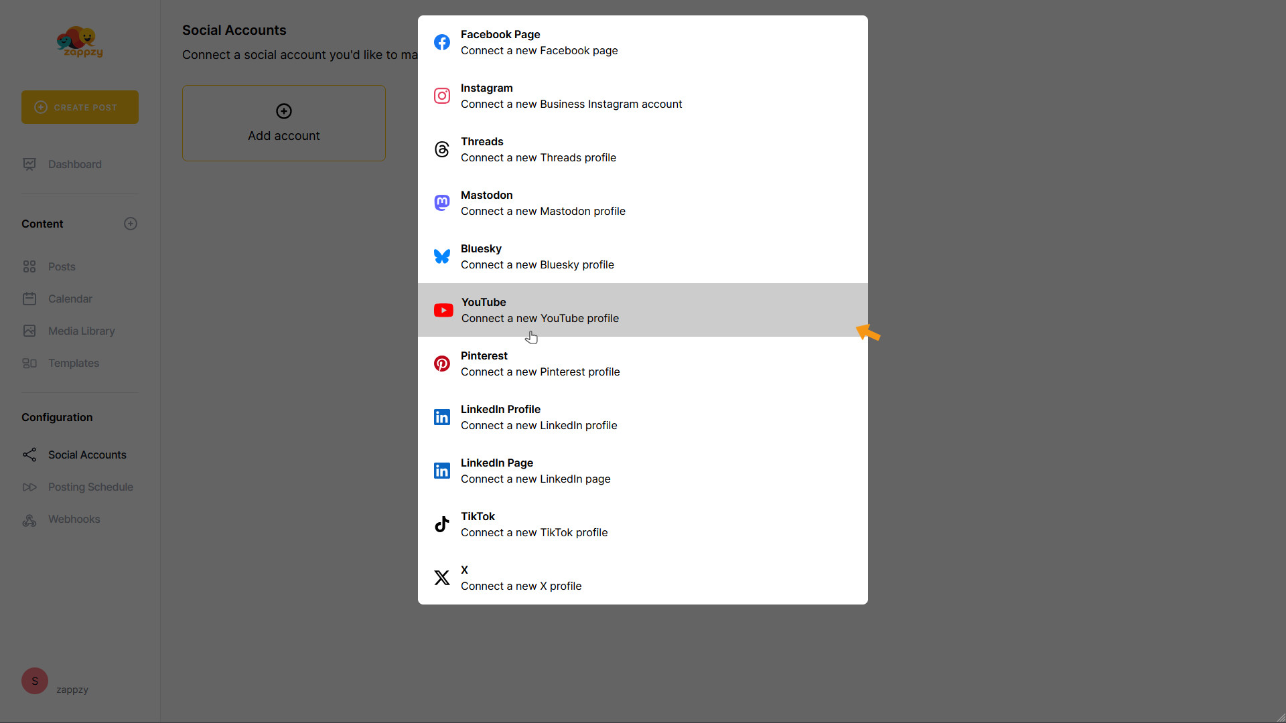Image resolution: width=1286 pixels, height=723 pixels.
Task: Click the Facebook logo icon
Action: pyautogui.click(x=442, y=42)
